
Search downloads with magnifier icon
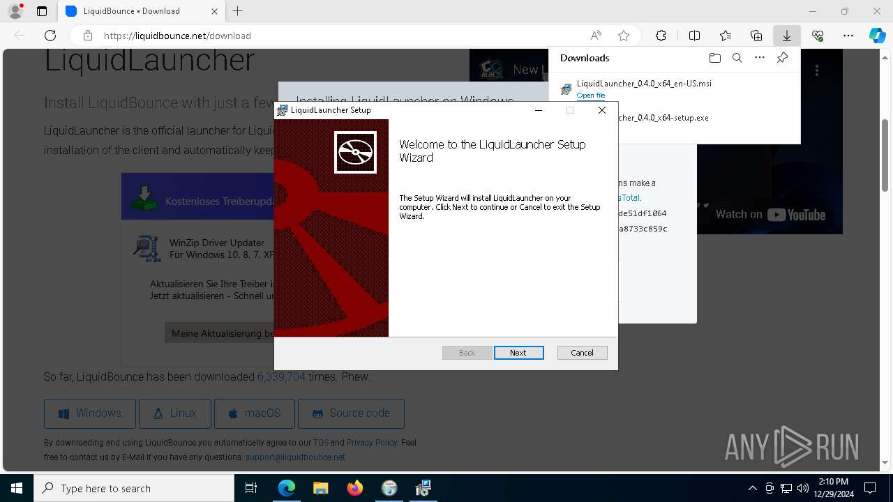point(737,58)
